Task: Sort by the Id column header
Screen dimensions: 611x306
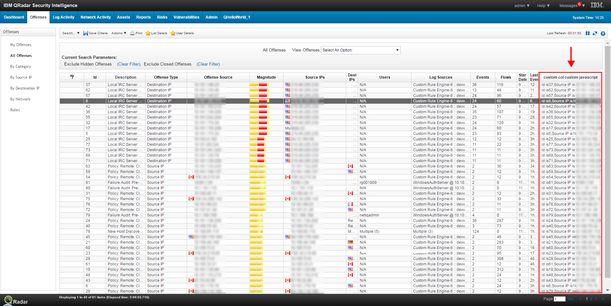Action: [95, 77]
